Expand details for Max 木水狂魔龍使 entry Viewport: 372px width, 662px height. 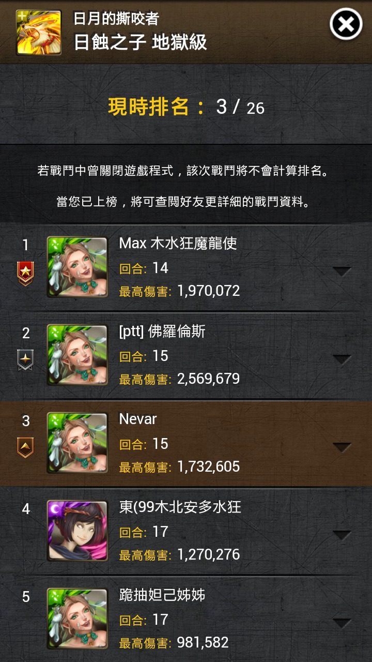342,271
